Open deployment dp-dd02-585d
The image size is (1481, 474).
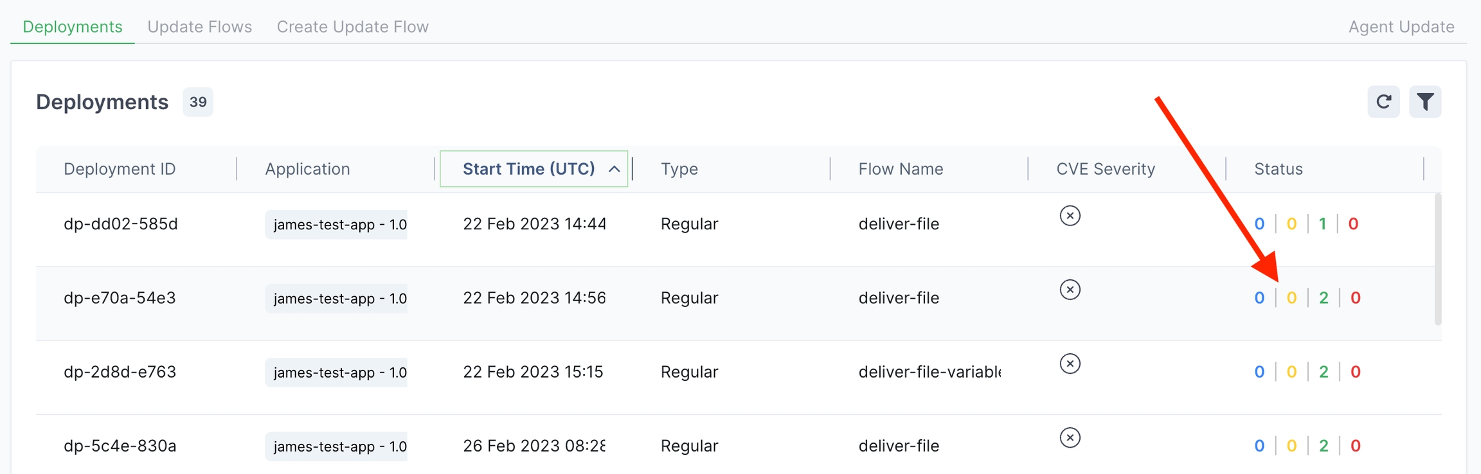click(x=121, y=224)
